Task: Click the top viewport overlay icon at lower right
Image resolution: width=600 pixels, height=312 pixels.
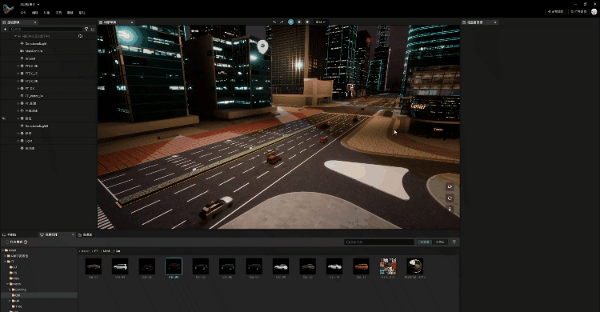Action: tap(450, 187)
